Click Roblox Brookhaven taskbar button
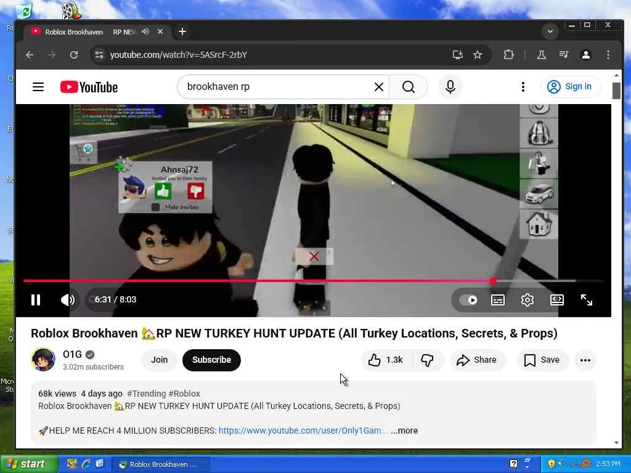Viewport: 631px width, 473px height. [160, 464]
